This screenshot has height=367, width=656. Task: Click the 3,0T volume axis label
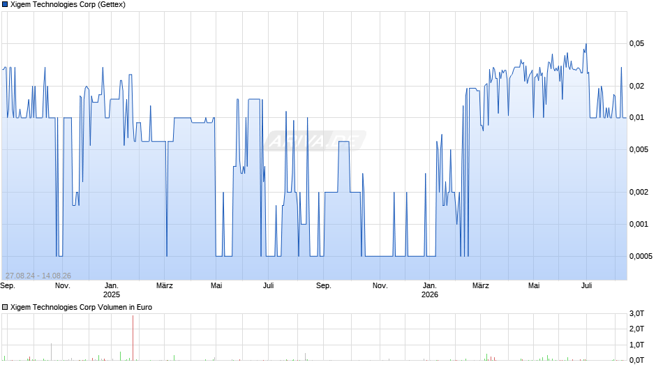coord(636,314)
